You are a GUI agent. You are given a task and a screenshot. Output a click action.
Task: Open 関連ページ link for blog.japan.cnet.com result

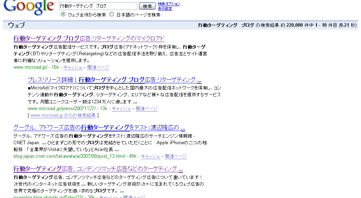[176, 156]
